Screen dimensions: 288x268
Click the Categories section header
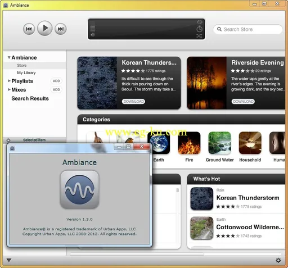(x=181, y=120)
